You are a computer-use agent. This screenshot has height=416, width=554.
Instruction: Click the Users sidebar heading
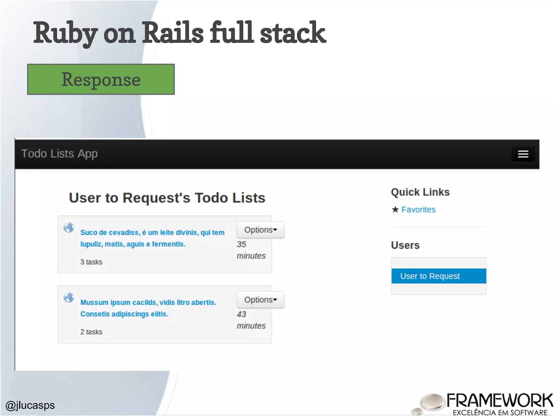[405, 245]
